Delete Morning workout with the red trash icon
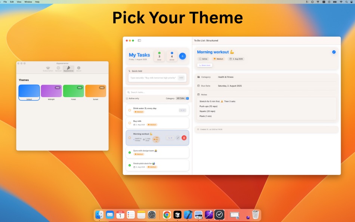Screen dimensions: 355x222 coord(184,138)
